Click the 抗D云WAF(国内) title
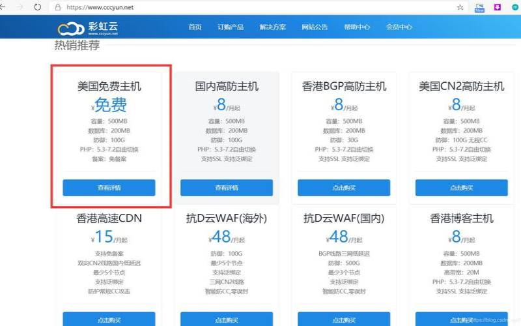 tap(344, 218)
